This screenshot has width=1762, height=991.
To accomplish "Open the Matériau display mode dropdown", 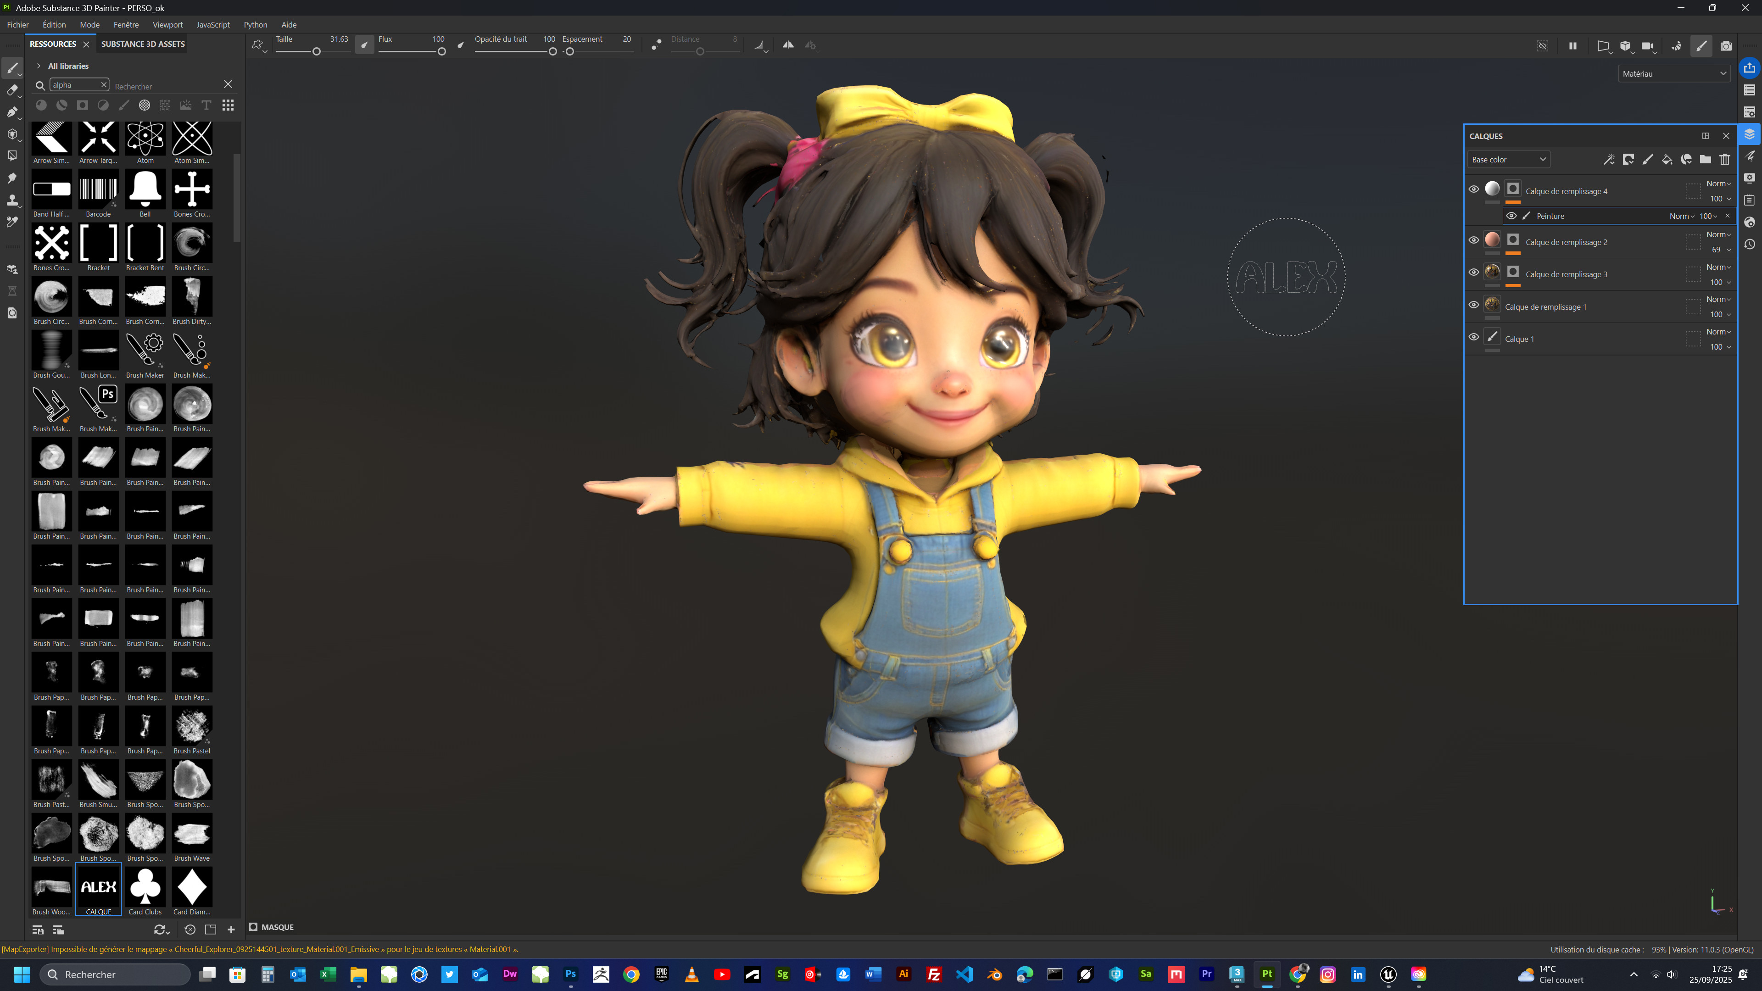I will click(x=1674, y=74).
